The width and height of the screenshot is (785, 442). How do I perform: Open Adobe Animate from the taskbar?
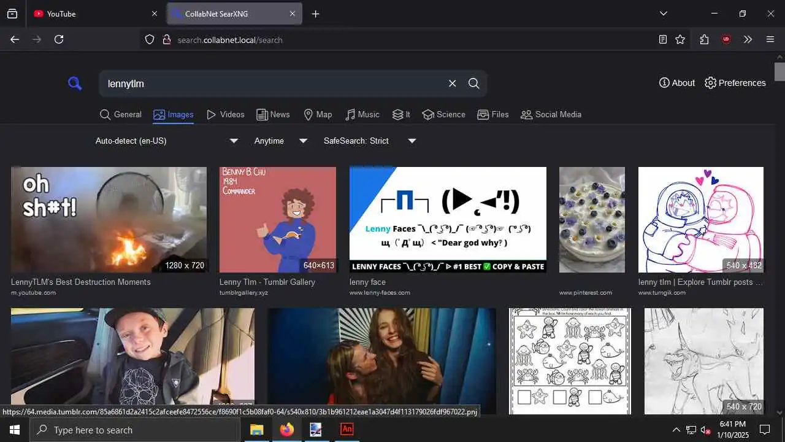pyautogui.click(x=347, y=430)
